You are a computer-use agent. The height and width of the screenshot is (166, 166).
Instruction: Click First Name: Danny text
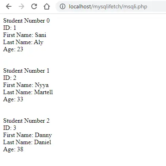pos(27,135)
